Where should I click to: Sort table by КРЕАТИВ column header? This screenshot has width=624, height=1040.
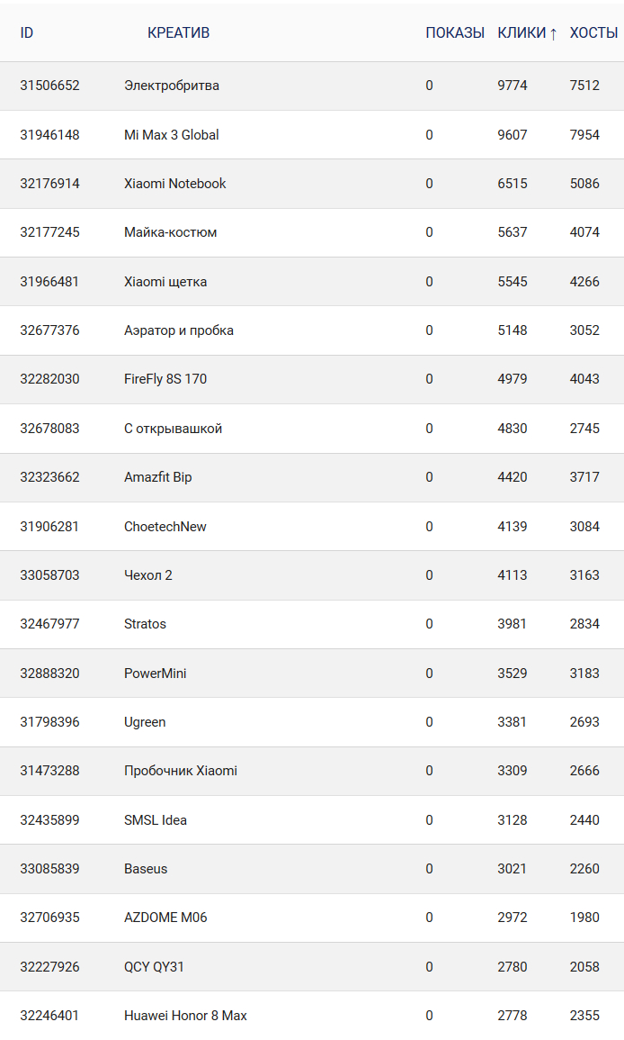coord(178,33)
